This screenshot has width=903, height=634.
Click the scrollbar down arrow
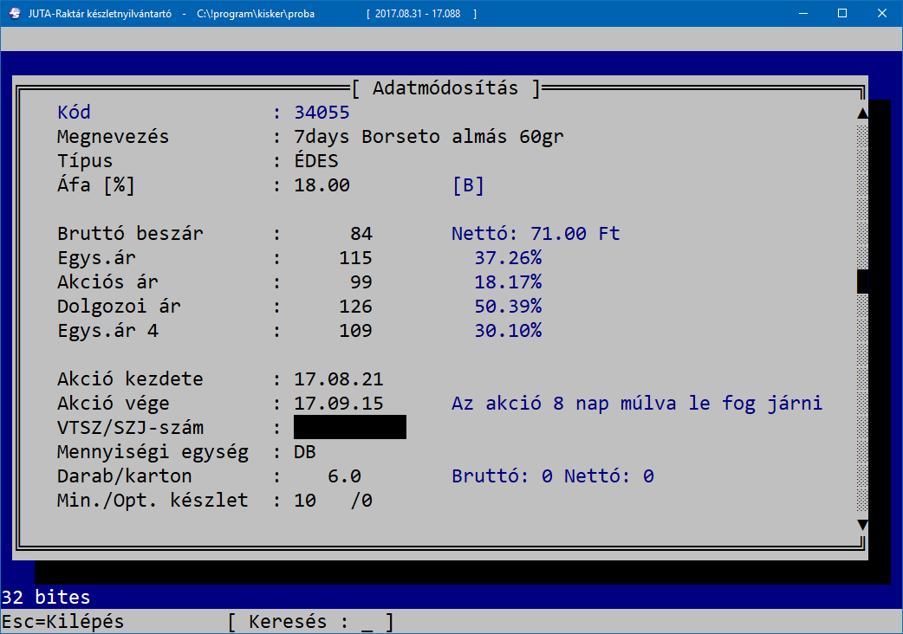[861, 524]
